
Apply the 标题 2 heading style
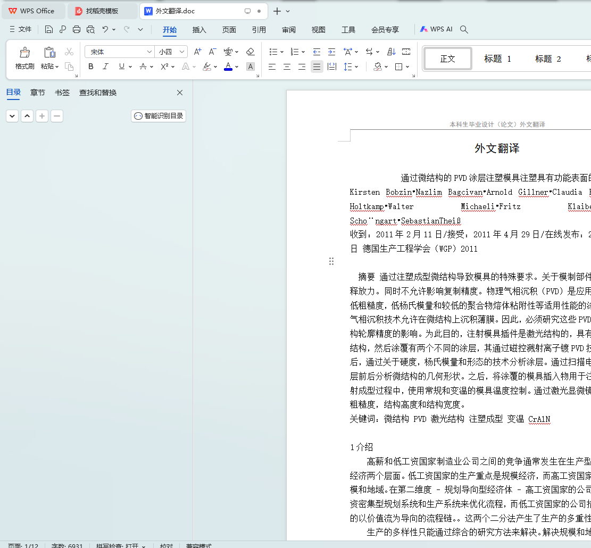(x=548, y=59)
